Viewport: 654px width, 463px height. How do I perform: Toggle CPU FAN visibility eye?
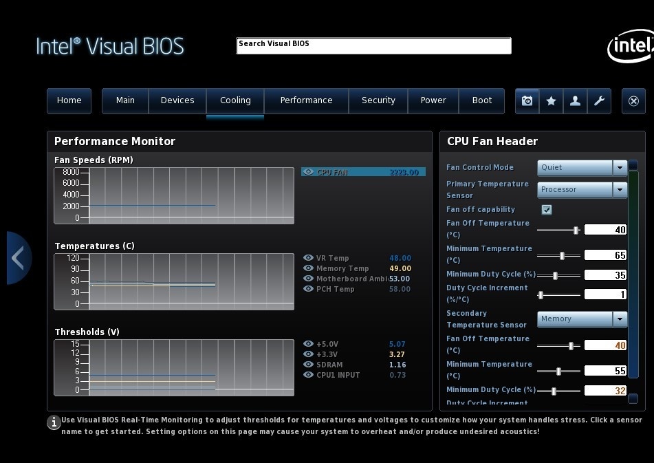pos(308,172)
